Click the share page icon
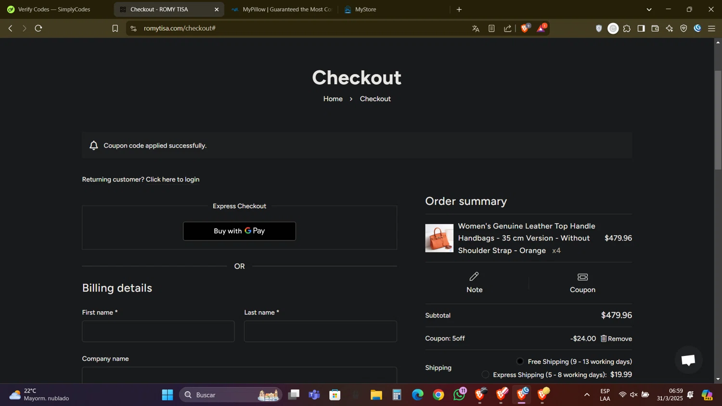The image size is (722, 406). point(508,28)
